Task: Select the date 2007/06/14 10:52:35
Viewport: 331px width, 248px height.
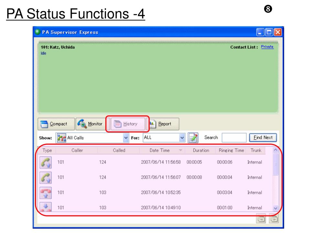Action: 161,192
